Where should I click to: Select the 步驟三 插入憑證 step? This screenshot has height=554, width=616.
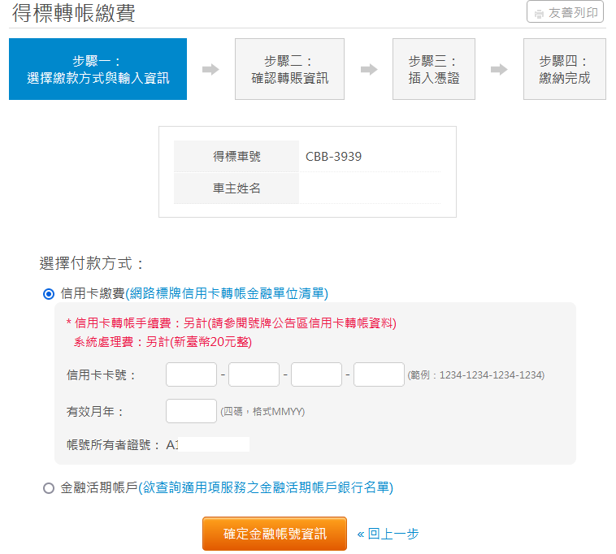[x=434, y=69]
